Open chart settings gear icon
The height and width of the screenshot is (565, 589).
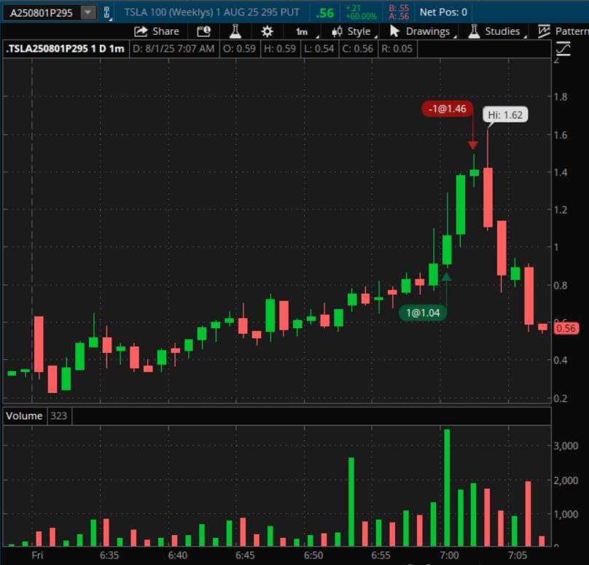click(x=267, y=31)
